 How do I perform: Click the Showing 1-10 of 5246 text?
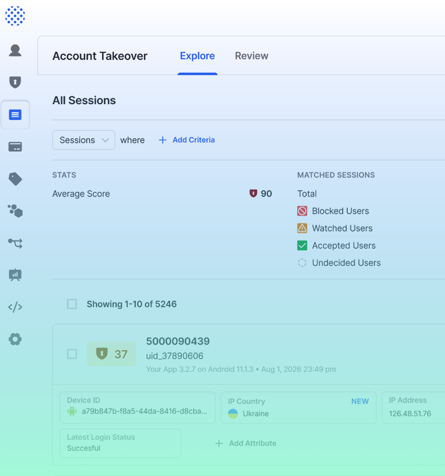pos(132,304)
